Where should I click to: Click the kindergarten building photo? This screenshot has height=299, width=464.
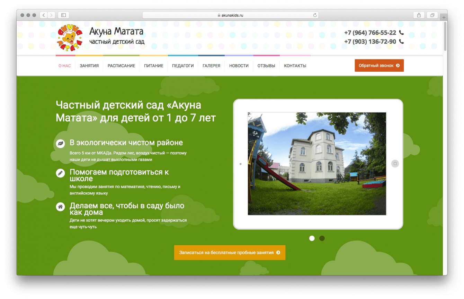pyautogui.click(x=317, y=164)
